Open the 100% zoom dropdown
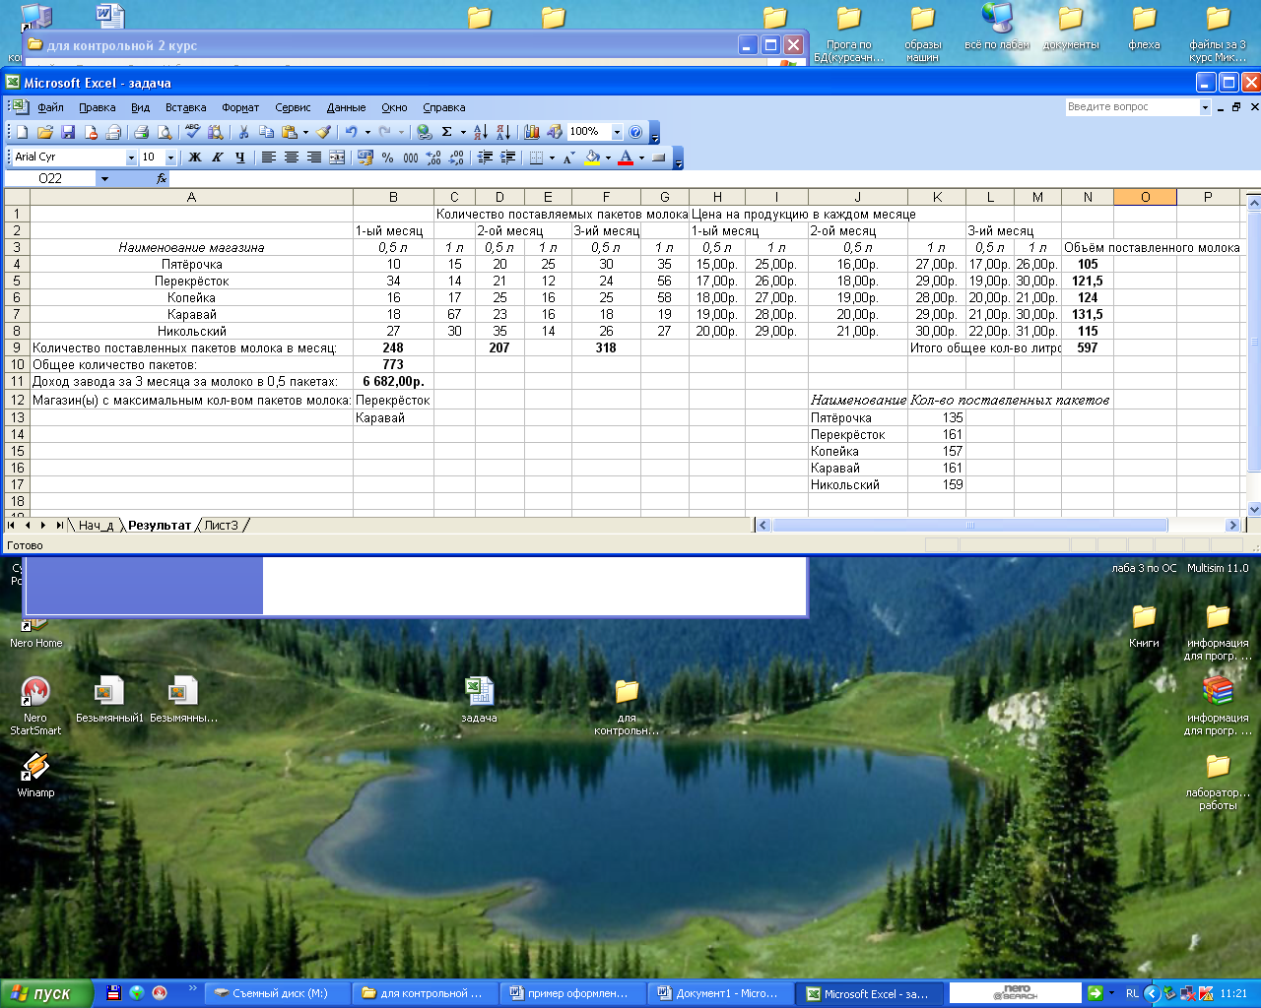 (x=617, y=132)
